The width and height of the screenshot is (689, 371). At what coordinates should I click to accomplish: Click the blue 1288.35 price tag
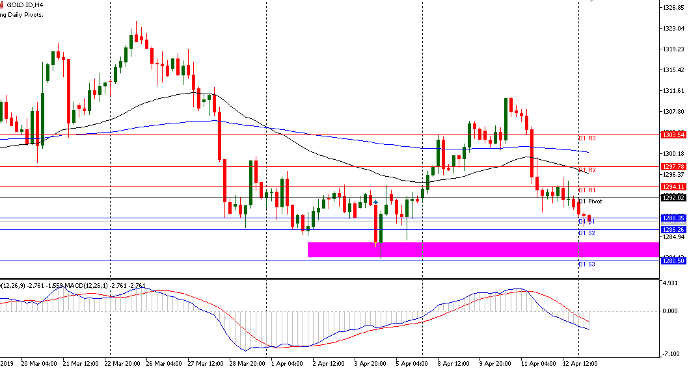(x=673, y=218)
